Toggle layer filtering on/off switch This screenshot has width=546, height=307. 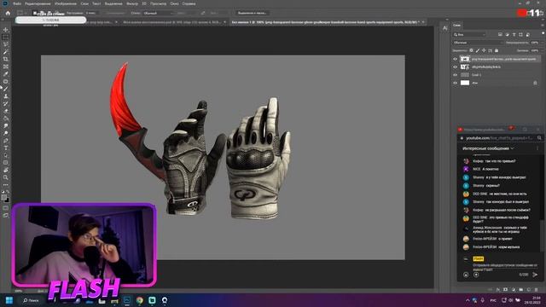(543, 33)
